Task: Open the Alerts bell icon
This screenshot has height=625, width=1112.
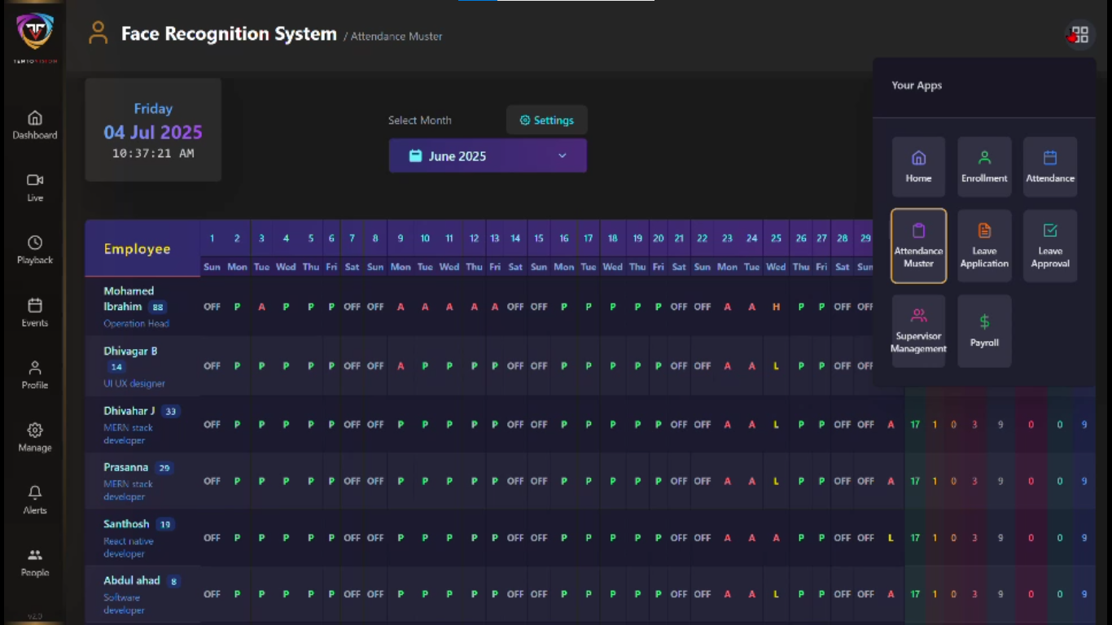Action: 35,500
